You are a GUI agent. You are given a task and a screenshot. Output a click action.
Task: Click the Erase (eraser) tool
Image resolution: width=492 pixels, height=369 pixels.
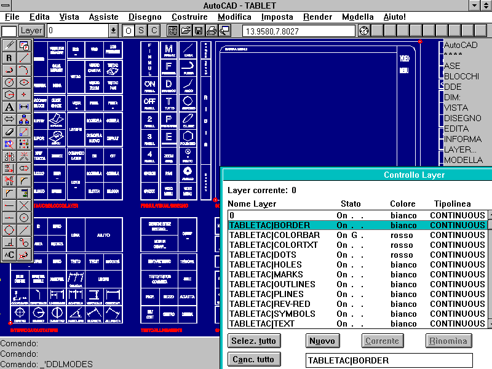point(9,132)
